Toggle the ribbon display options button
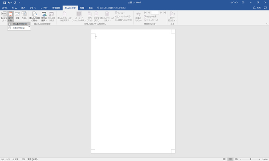 click(243, 2)
